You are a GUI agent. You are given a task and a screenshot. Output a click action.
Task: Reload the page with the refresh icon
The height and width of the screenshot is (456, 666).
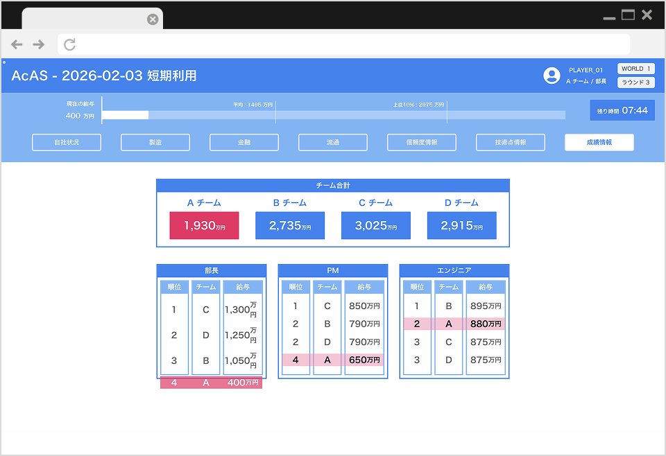(69, 44)
